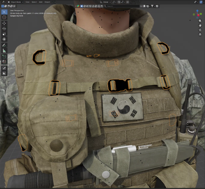
Task: Click the pan hand navigation icon
Action: 200,26
